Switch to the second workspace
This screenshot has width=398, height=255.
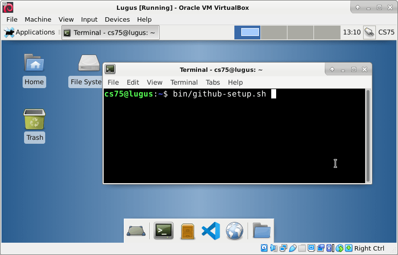[x=274, y=32]
